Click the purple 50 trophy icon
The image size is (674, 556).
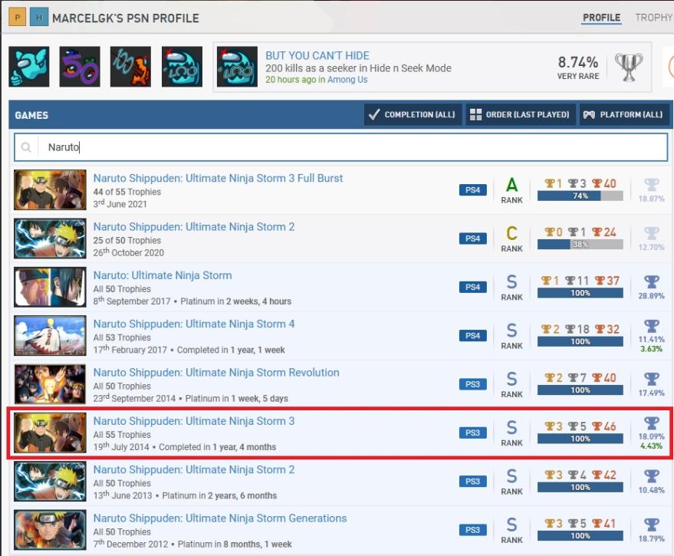[x=80, y=67]
